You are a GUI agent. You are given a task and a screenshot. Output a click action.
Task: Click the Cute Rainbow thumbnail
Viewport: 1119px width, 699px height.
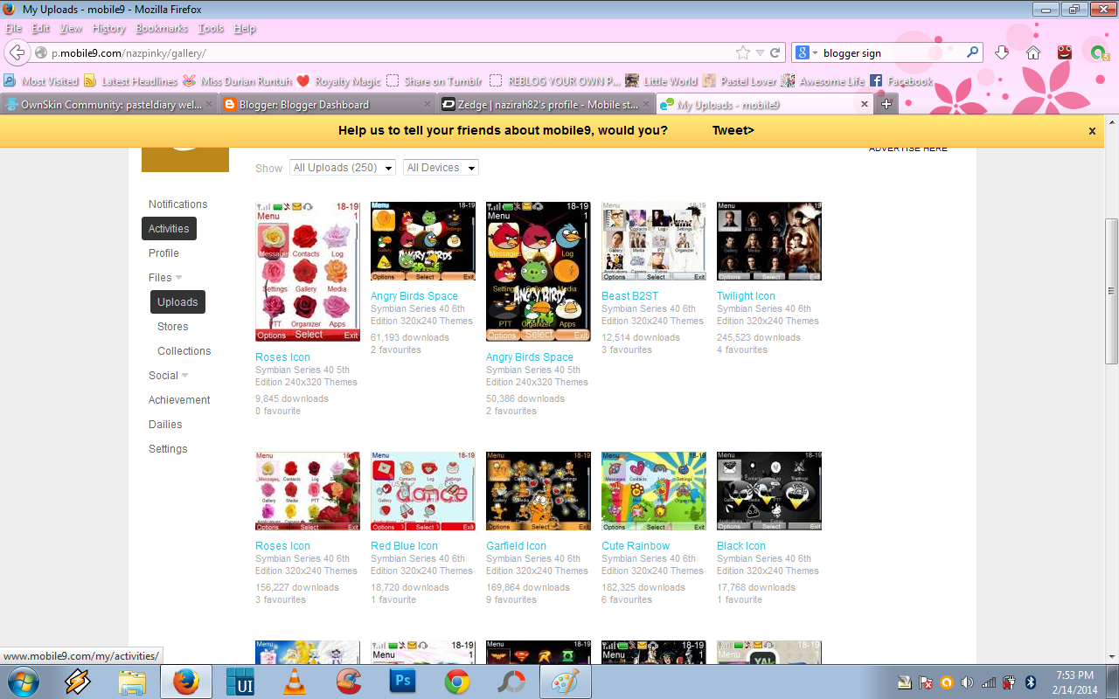click(654, 491)
